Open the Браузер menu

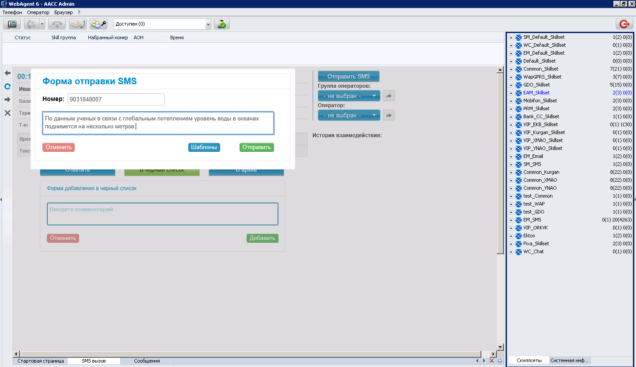[x=64, y=12]
